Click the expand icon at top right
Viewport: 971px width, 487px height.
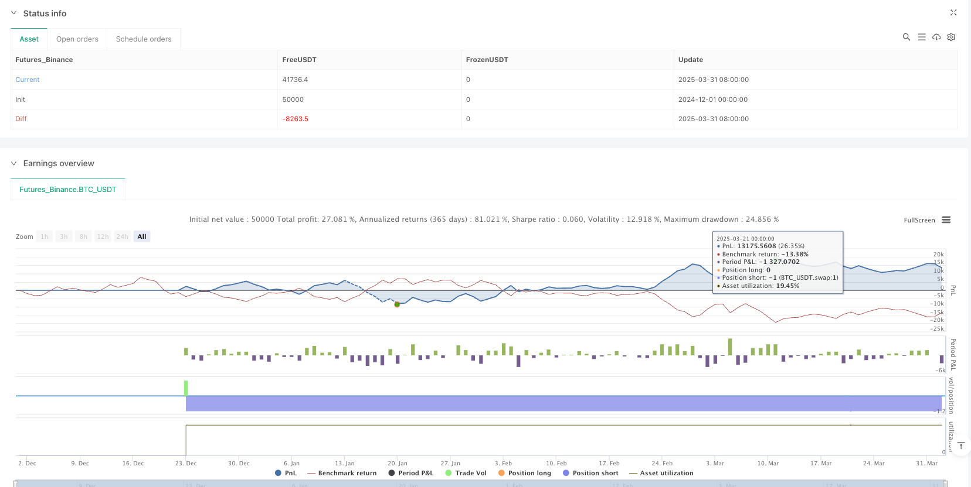click(x=953, y=13)
